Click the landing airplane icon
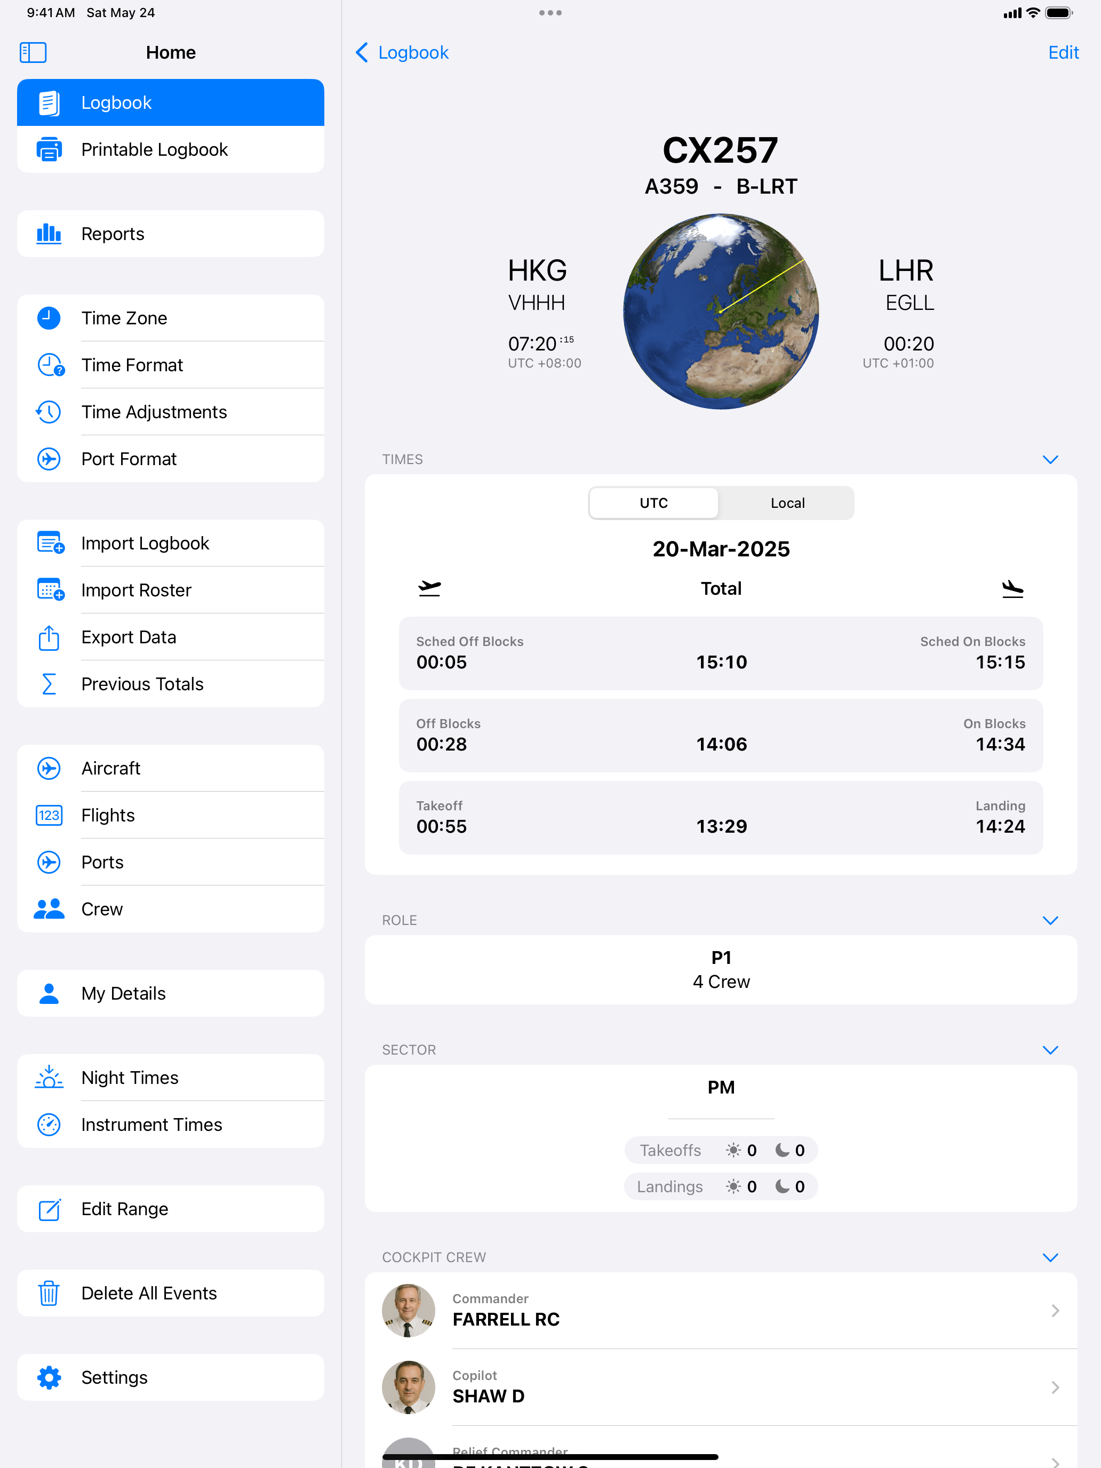Screen dimensions: 1101x1468 (1013, 588)
